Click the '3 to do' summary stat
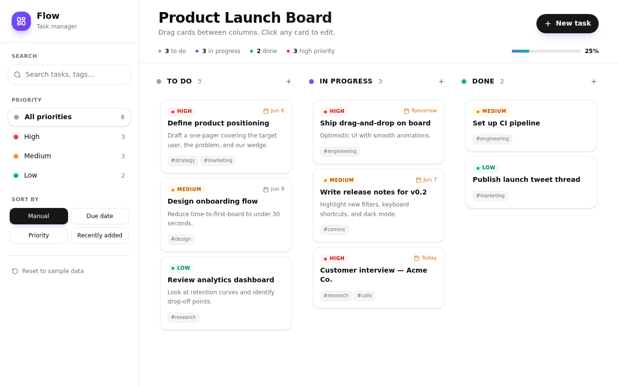The height and width of the screenshot is (386, 618). click(172, 51)
